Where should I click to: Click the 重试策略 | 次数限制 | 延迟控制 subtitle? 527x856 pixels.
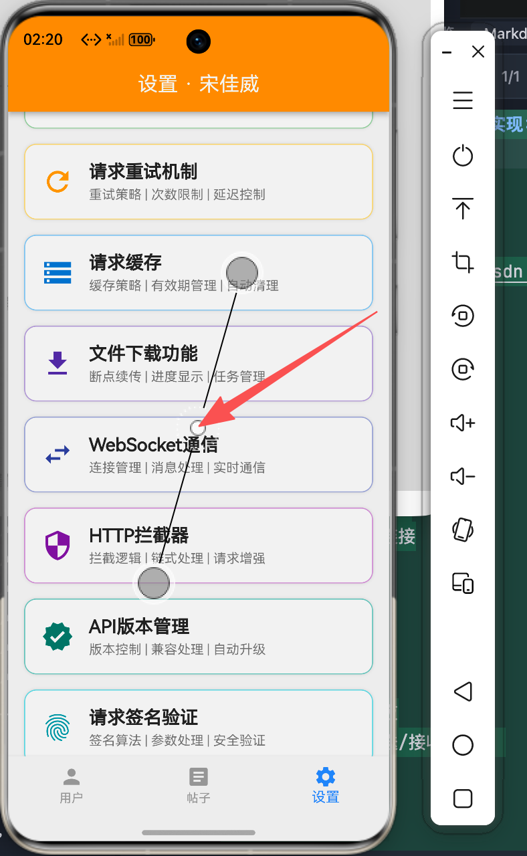177,195
